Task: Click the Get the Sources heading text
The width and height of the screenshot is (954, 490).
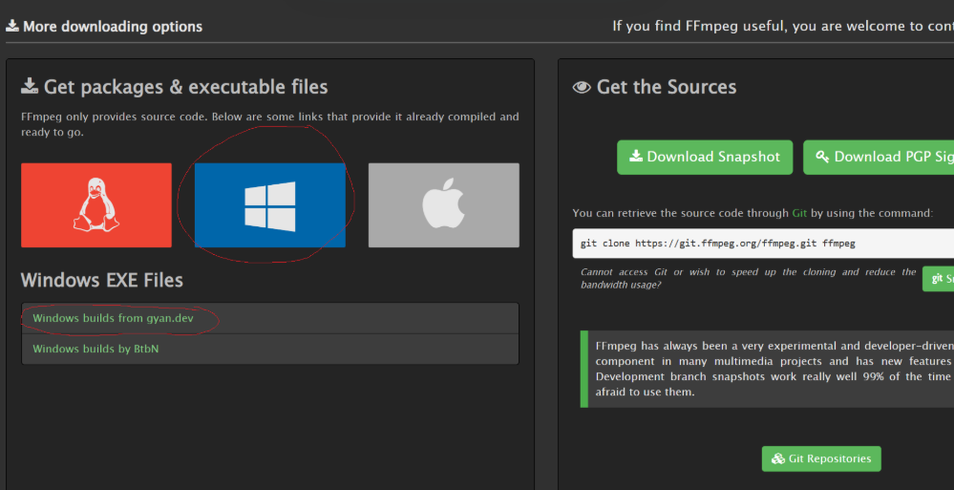Action: 667,87
